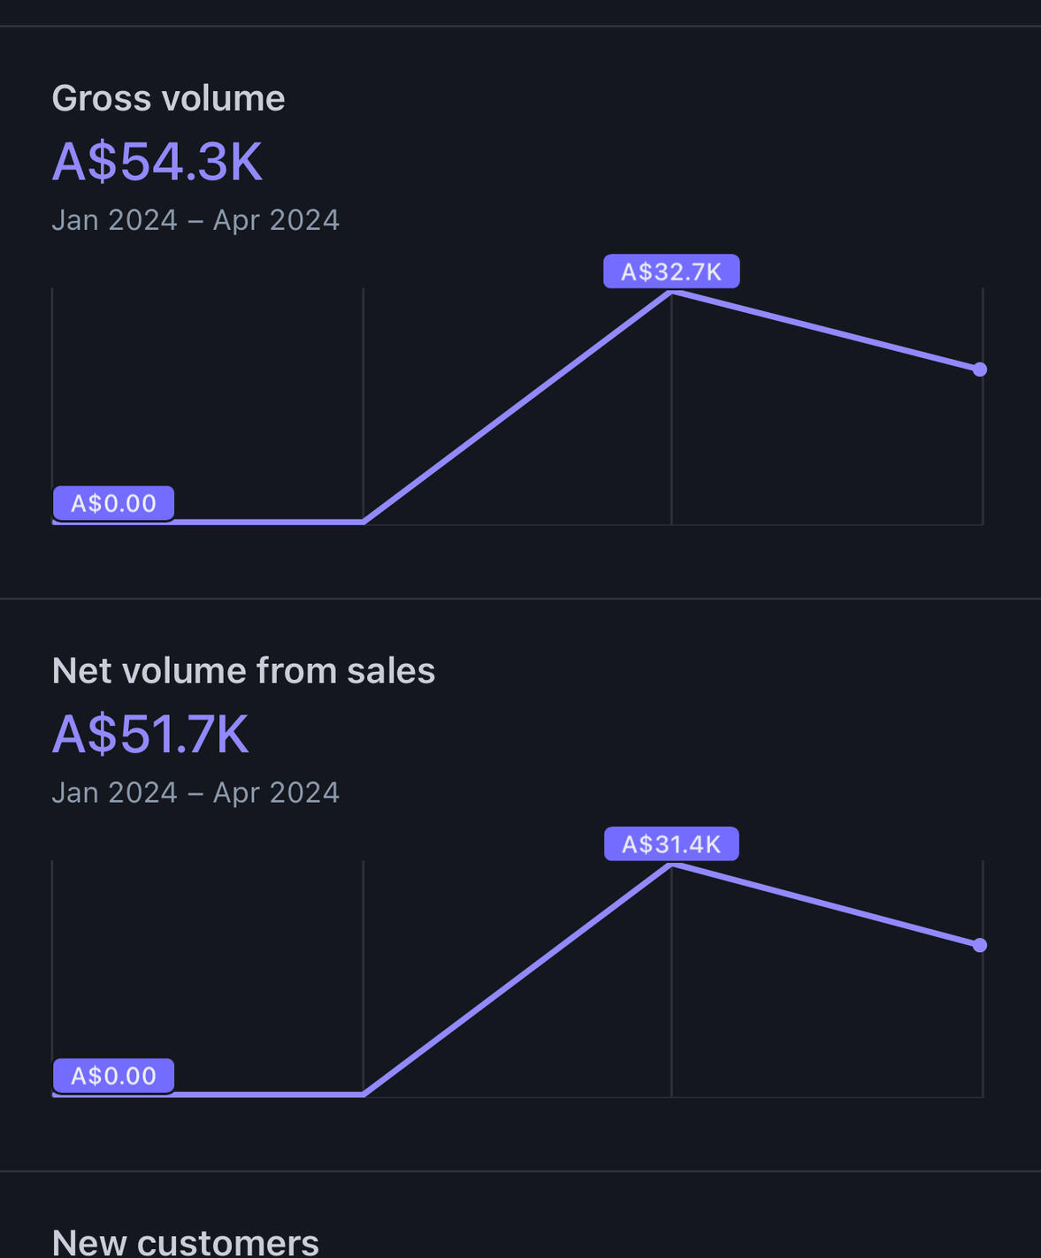This screenshot has width=1041, height=1258.
Task: Click the A$0.00 label on Net volume chart
Action: click(x=113, y=1076)
